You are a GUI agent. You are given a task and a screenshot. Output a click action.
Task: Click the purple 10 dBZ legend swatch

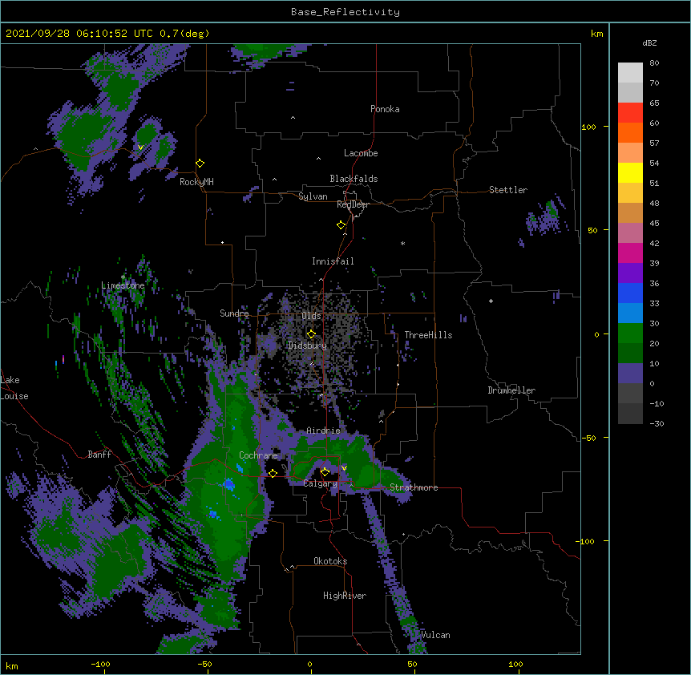point(630,374)
